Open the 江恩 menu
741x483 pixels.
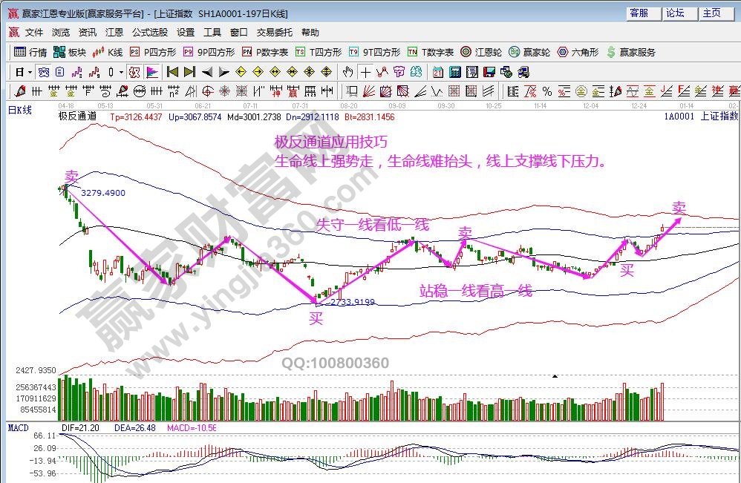(x=114, y=33)
